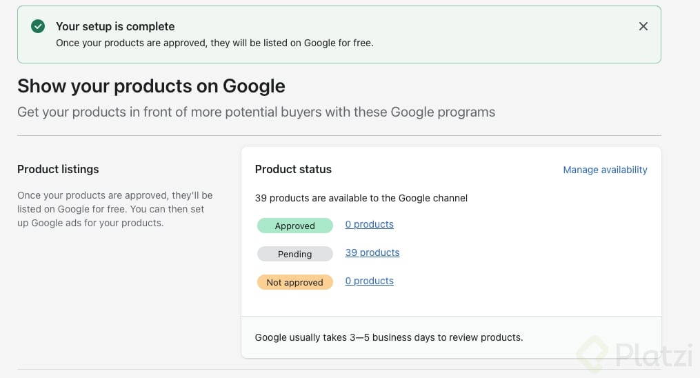Click the banner message about free Google listing

tap(214, 43)
